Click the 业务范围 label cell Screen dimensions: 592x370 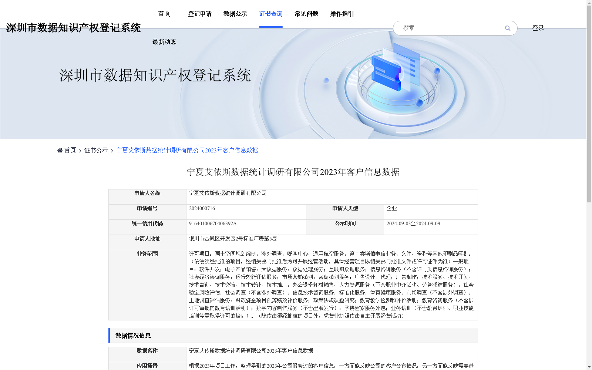(x=147, y=285)
